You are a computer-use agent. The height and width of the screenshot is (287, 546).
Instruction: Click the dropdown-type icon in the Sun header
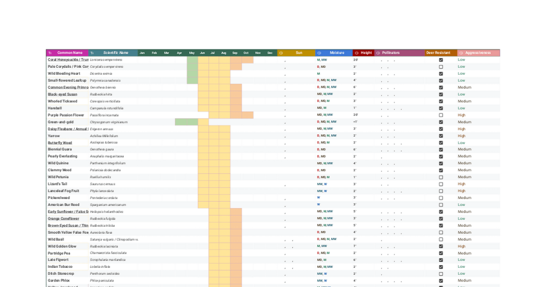(281, 53)
